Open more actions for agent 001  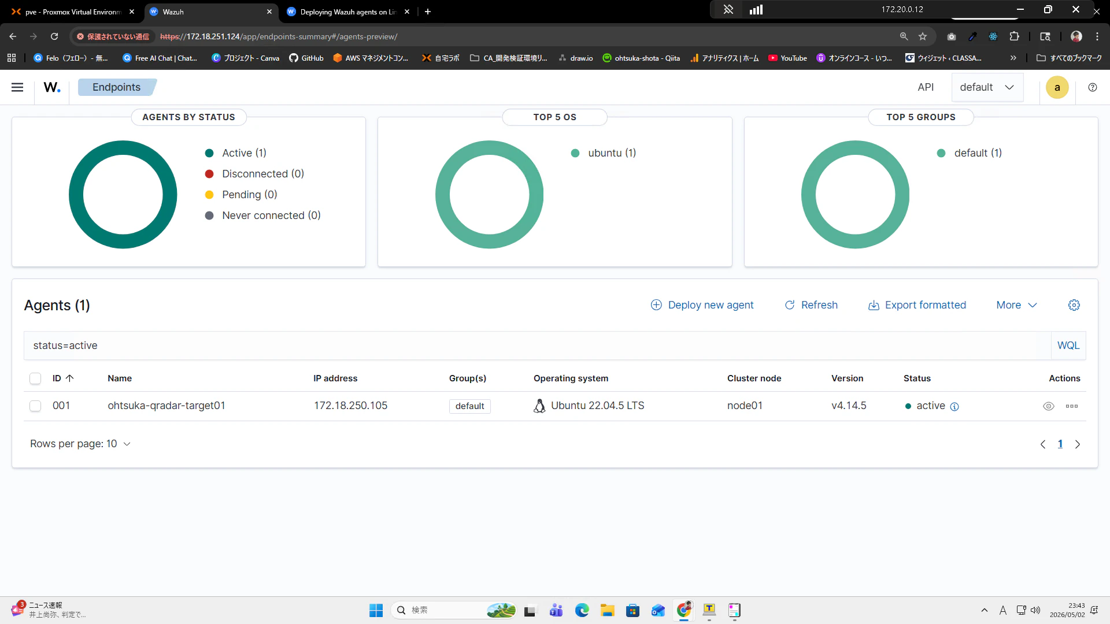(1072, 406)
